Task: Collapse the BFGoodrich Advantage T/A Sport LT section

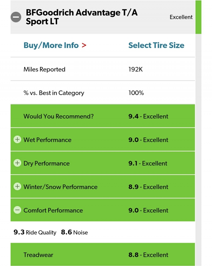Action: pos(16,17)
